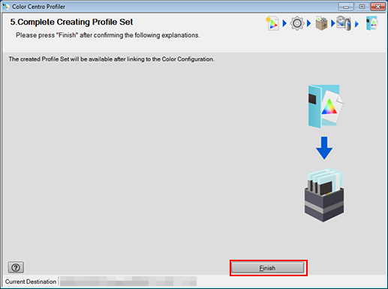Select the first wizard step profile document icon
This screenshot has height=289, width=388.
(x=272, y=23)
